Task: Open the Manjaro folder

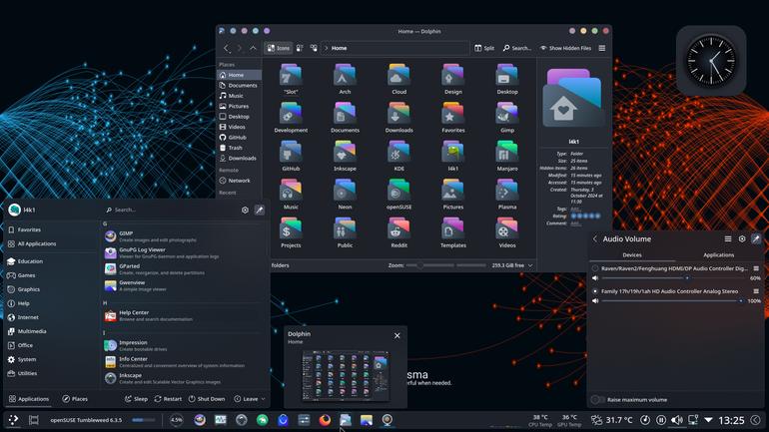Action: click(x=507, y=156)
